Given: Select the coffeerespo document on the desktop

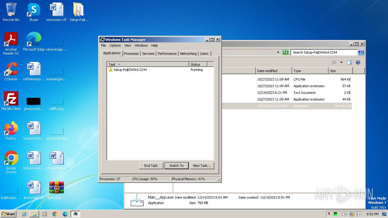Looking at the screenshot, I should pos(34,71).
